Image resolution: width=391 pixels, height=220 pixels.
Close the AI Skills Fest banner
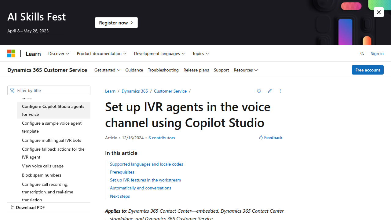(379, 12)
